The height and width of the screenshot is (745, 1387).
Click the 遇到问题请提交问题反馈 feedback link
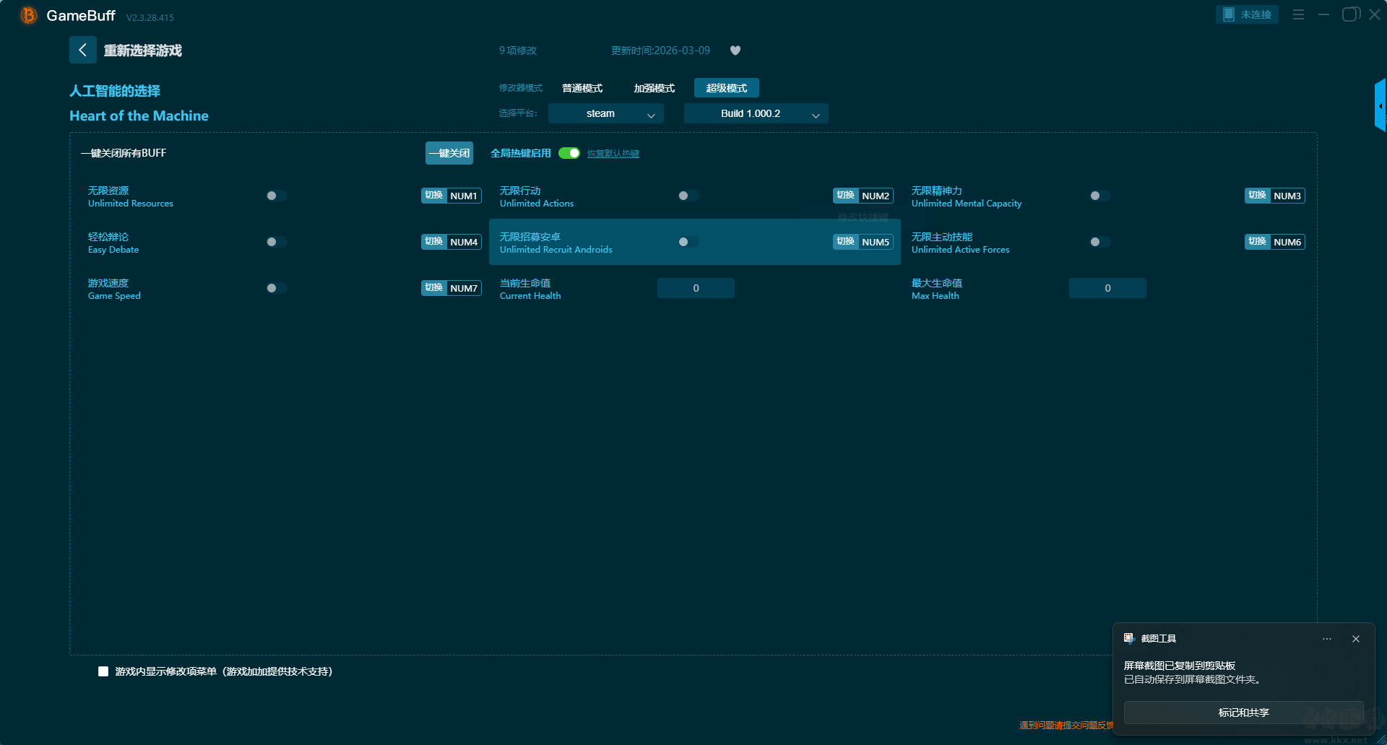pos(1066,726)
